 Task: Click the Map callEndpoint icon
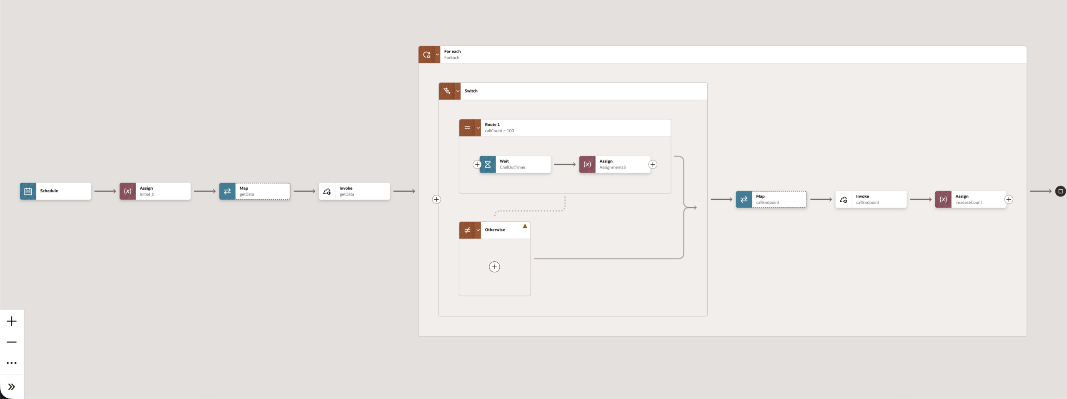(x=744, y=200)
